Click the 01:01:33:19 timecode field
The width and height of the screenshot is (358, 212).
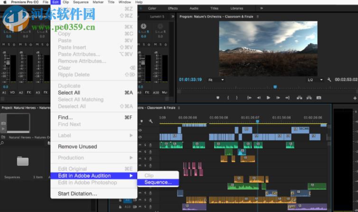pos(190,80)
